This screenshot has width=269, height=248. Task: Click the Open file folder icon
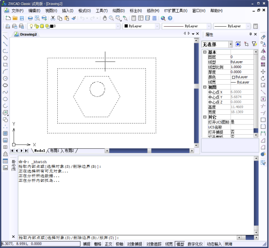[15, 18]
